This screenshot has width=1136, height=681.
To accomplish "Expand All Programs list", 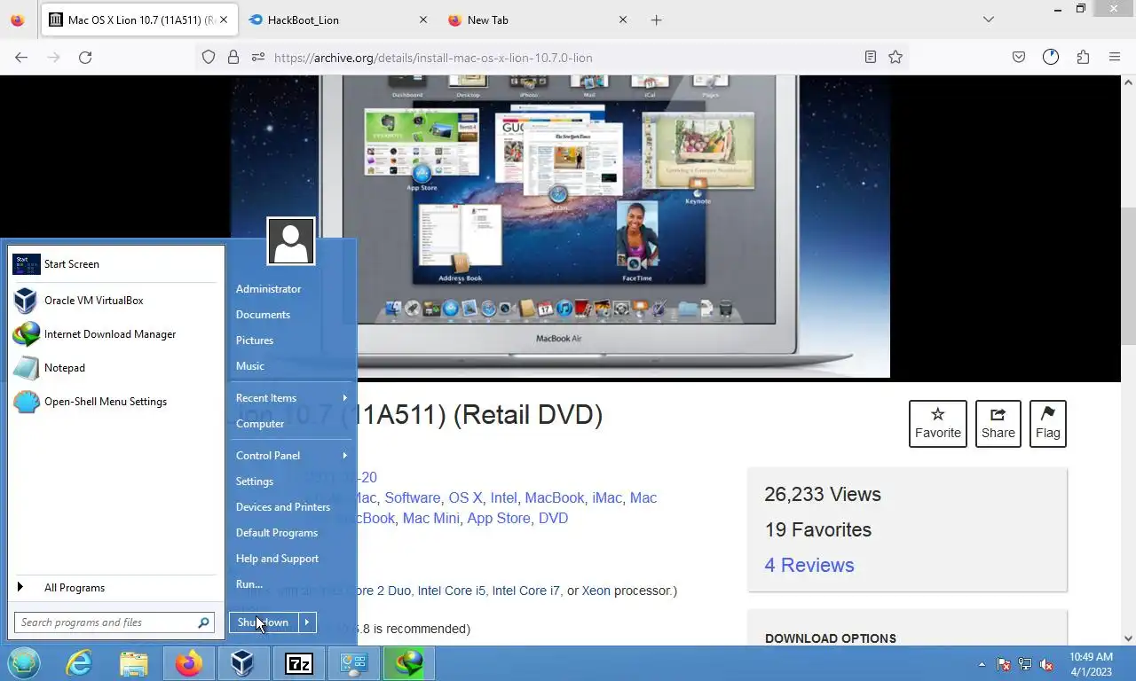I will pyautogui.click(x=115, y=588).
